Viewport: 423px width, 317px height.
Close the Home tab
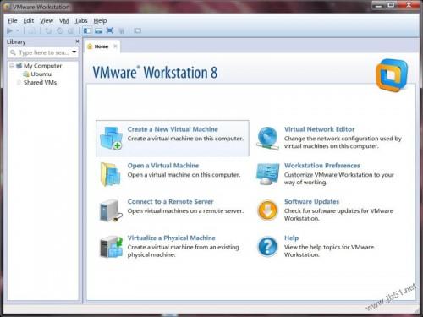[x=115, y=46]
